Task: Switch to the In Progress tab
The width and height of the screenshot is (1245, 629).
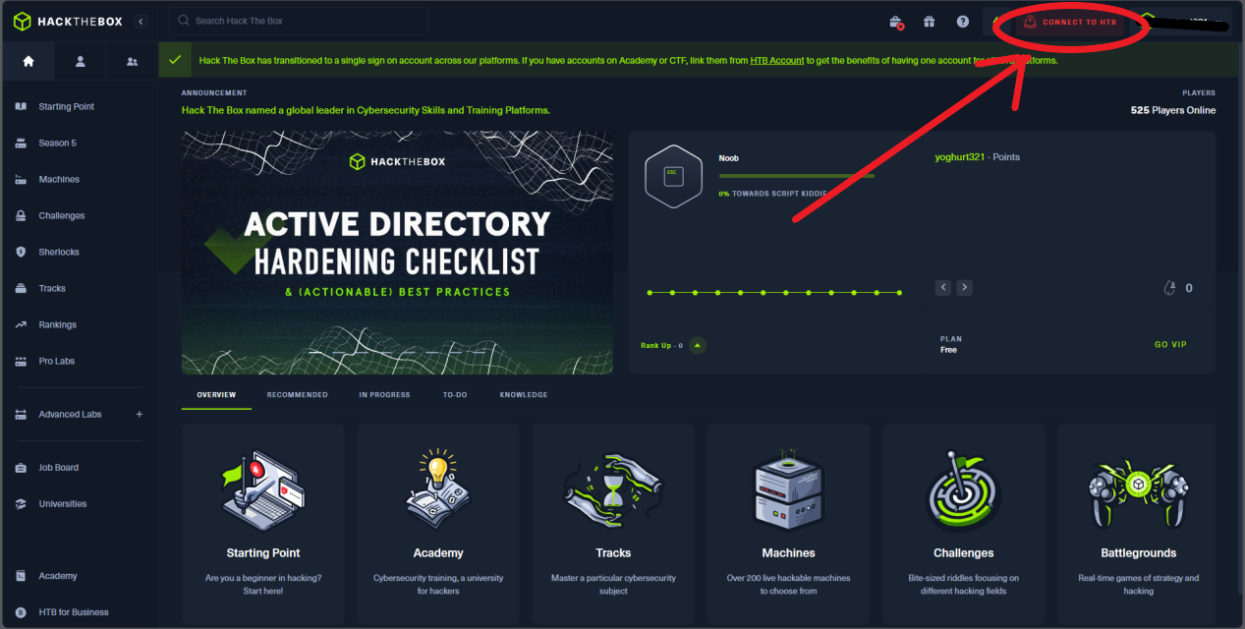Action: coord(384,395)
